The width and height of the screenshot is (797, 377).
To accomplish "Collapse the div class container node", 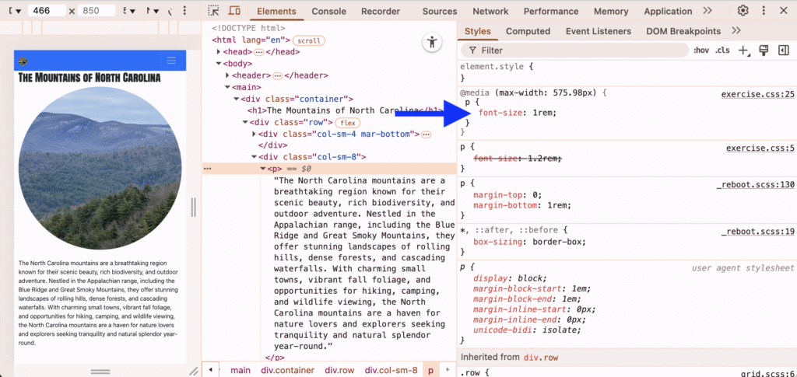I will point(237,99).
